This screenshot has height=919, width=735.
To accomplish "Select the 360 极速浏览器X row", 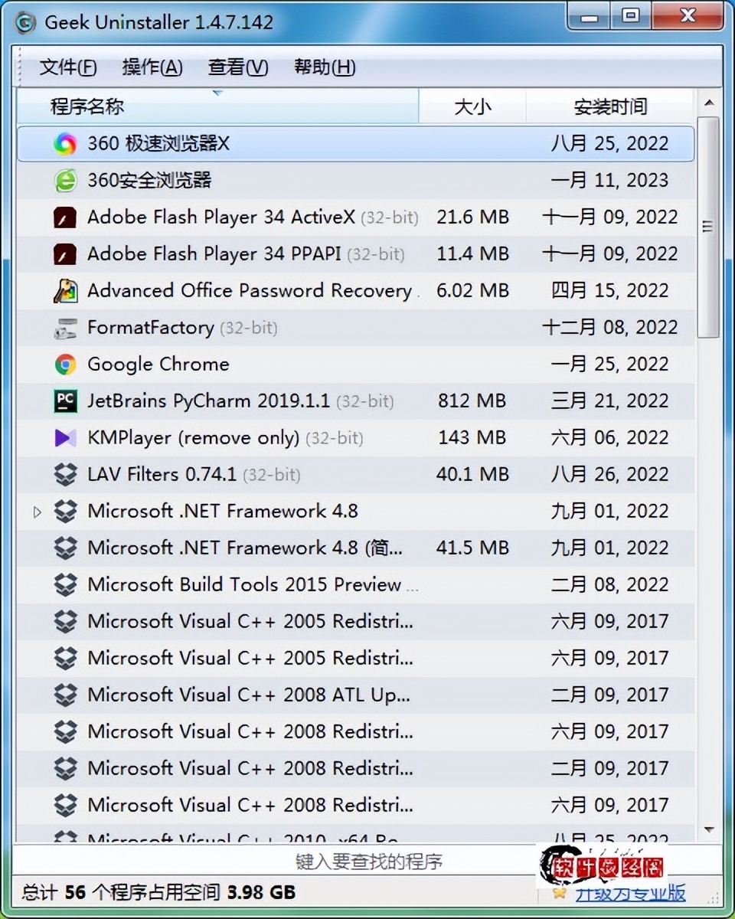I will (356, 144).
